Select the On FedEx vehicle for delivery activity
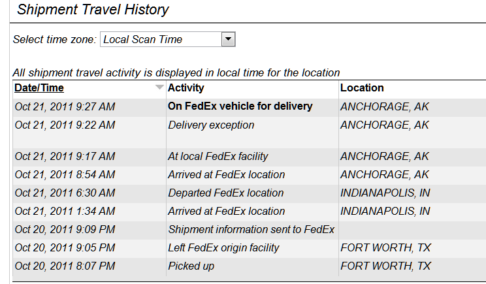This screenshot has height=284, width=486. (x=240, y=106)
